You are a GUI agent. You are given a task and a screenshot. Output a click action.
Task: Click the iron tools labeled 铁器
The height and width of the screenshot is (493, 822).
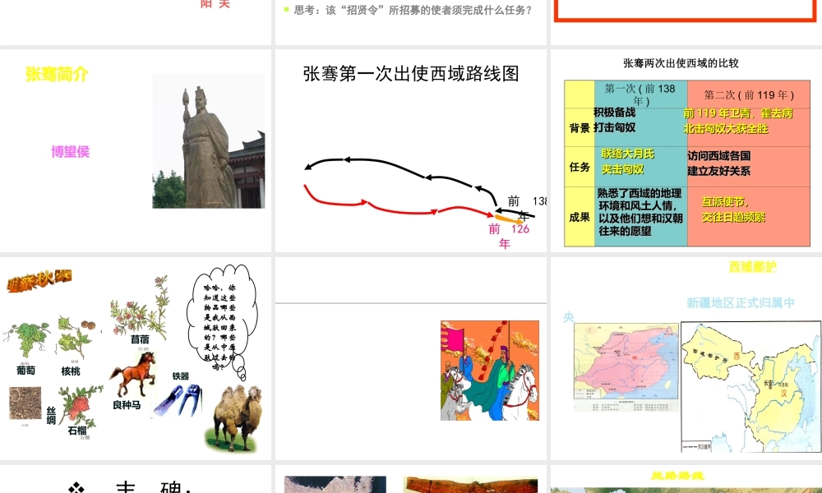[178, 400]
